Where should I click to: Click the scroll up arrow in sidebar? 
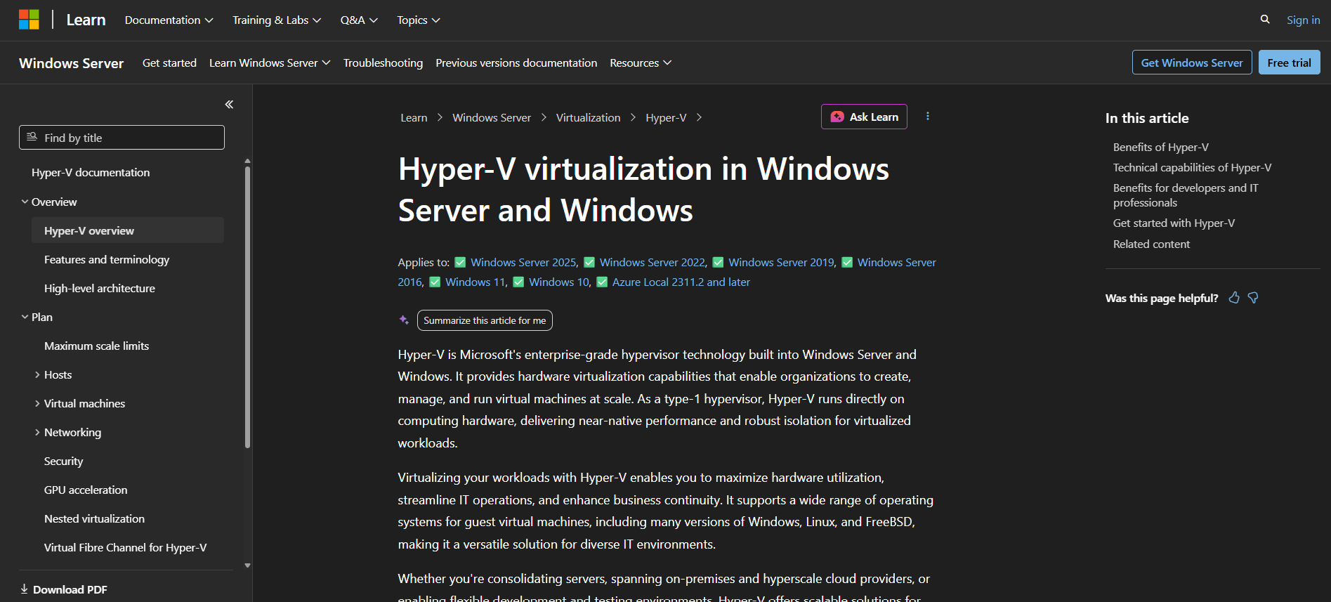coord(247,161)
